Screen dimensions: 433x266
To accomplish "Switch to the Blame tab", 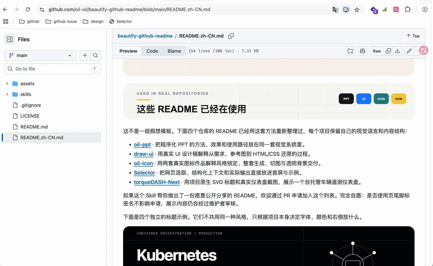I will [174, 51].
